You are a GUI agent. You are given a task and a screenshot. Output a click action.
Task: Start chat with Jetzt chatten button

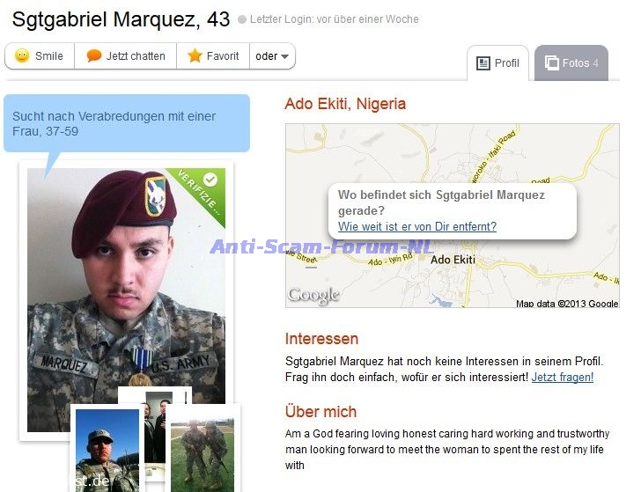coord(126,56)
